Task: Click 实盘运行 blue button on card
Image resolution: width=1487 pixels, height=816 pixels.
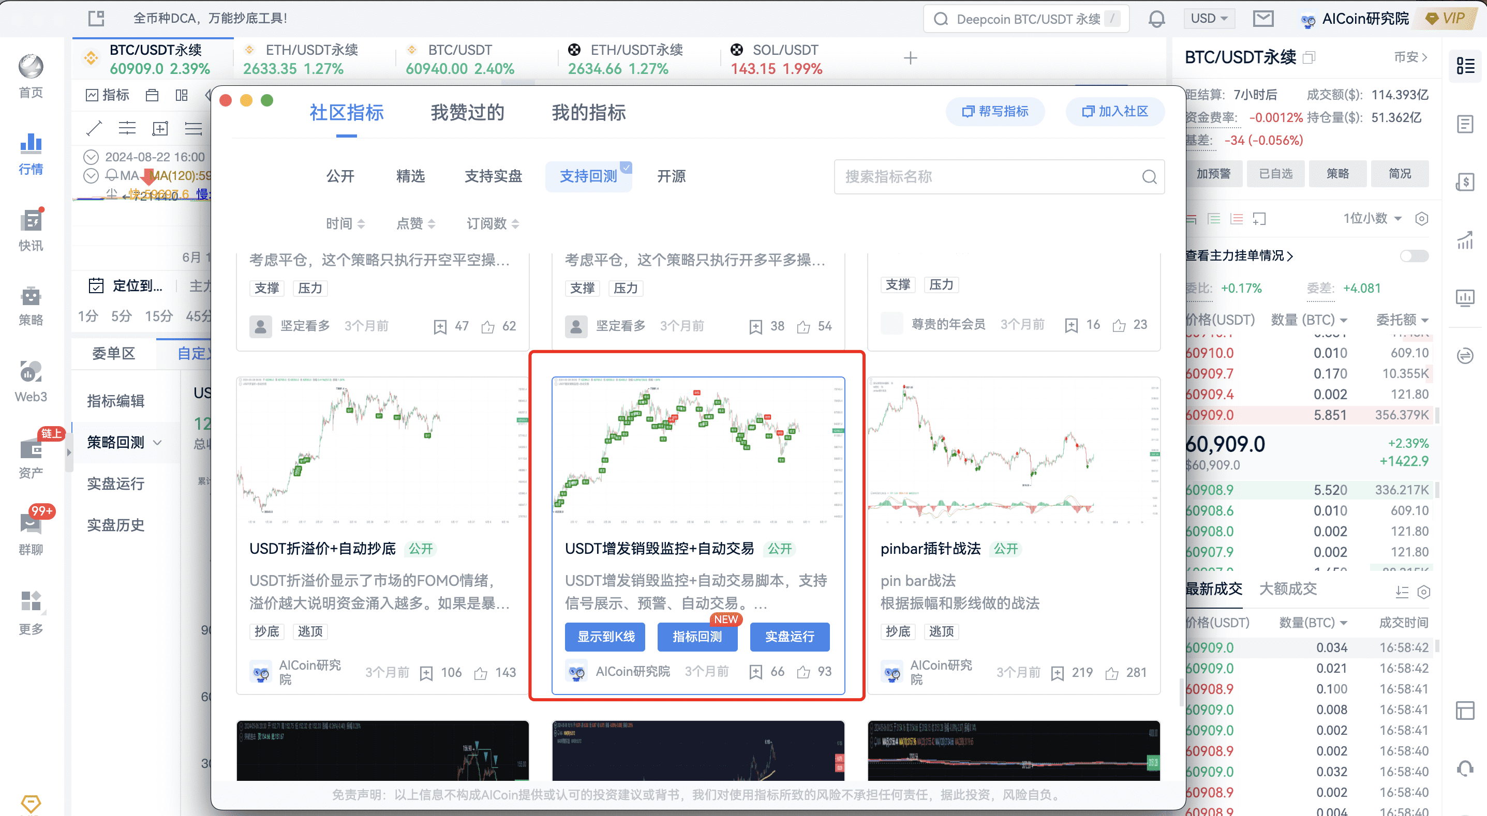Action: (x=790, y=637)
